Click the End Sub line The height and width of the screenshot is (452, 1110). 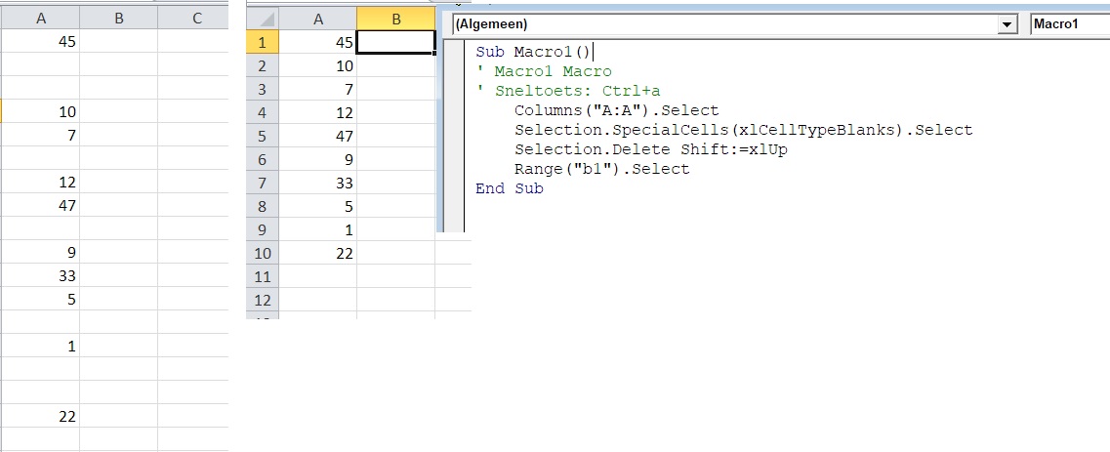[509, 188]
